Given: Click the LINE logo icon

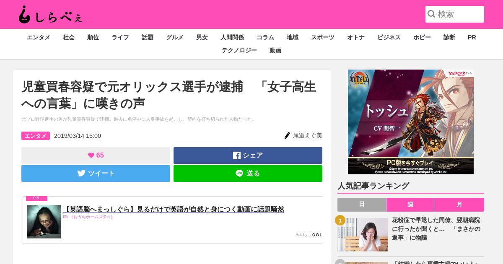Looking at the screenshot, I should (x=239, y=173).
